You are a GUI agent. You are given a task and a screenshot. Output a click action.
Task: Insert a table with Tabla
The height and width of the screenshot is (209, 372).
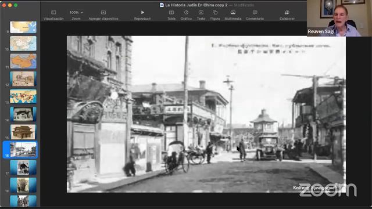[171, 15]
